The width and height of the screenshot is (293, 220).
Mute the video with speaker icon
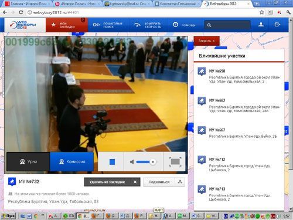(132, 162)
